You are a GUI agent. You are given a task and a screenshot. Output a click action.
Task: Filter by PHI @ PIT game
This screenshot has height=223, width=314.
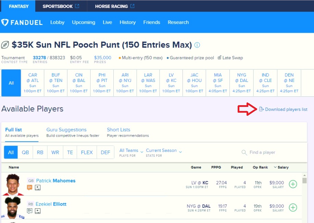(102, 83)
